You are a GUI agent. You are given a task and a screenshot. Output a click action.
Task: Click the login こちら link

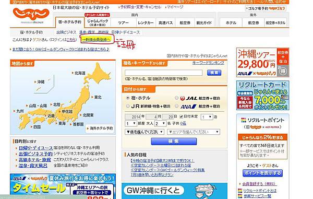(x=71, y=40)
